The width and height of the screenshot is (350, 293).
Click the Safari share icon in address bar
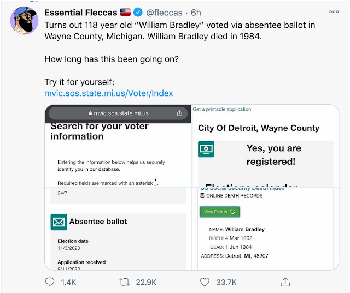pyautogui.click(x=179, y=113)
